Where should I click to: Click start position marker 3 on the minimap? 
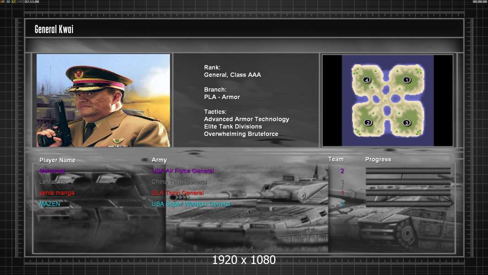[407, 123]
